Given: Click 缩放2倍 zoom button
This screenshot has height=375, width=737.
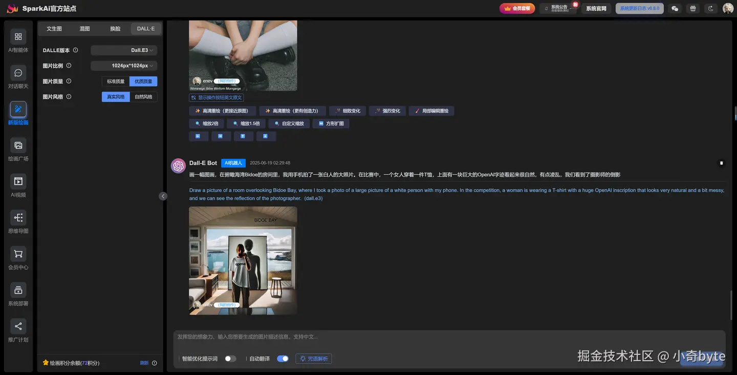Looking at the screenshot, I should tap(206, 123).
